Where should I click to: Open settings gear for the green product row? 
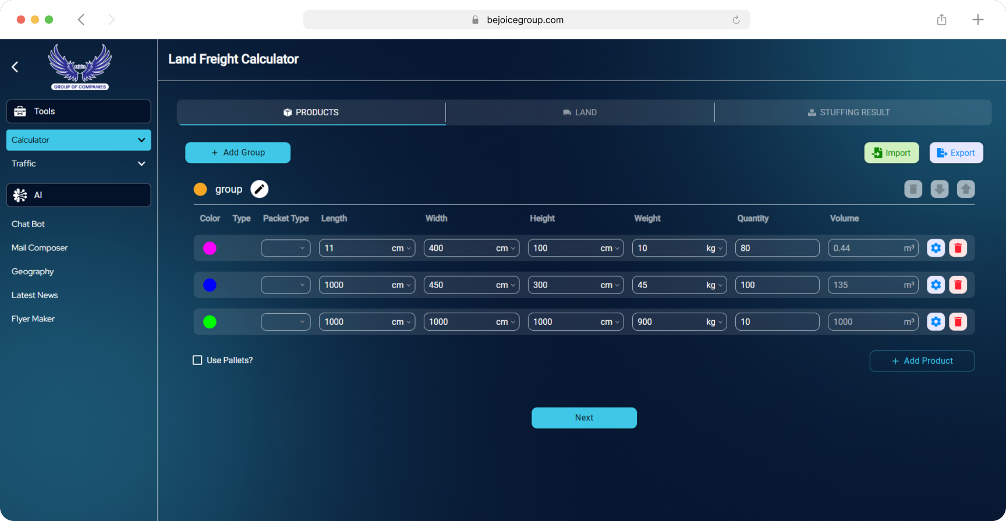[x=936, y=322]
